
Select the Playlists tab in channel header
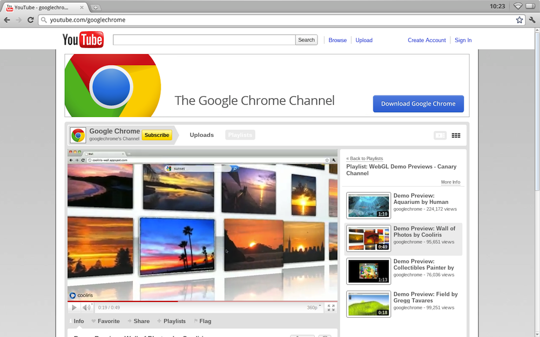(240, 135)
